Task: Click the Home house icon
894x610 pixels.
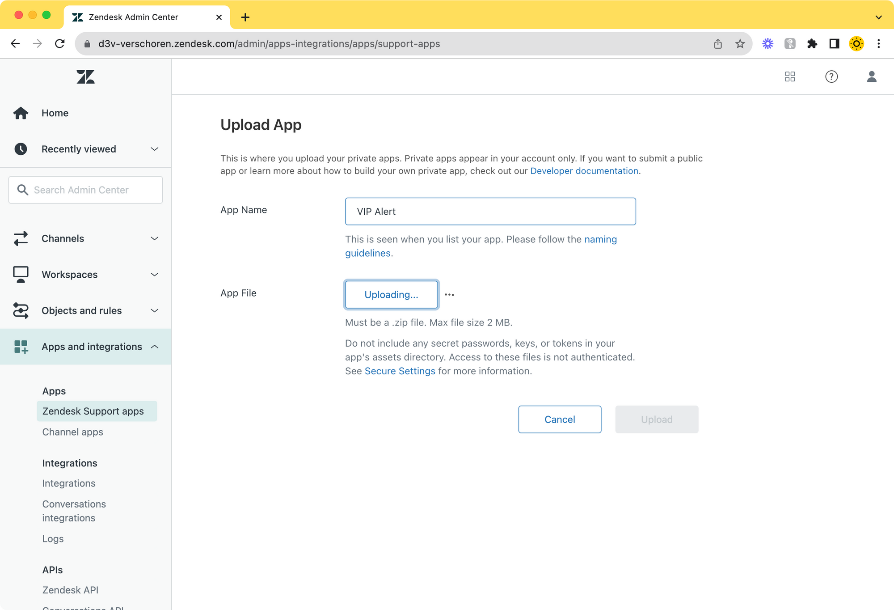Action: click(21, 113)
